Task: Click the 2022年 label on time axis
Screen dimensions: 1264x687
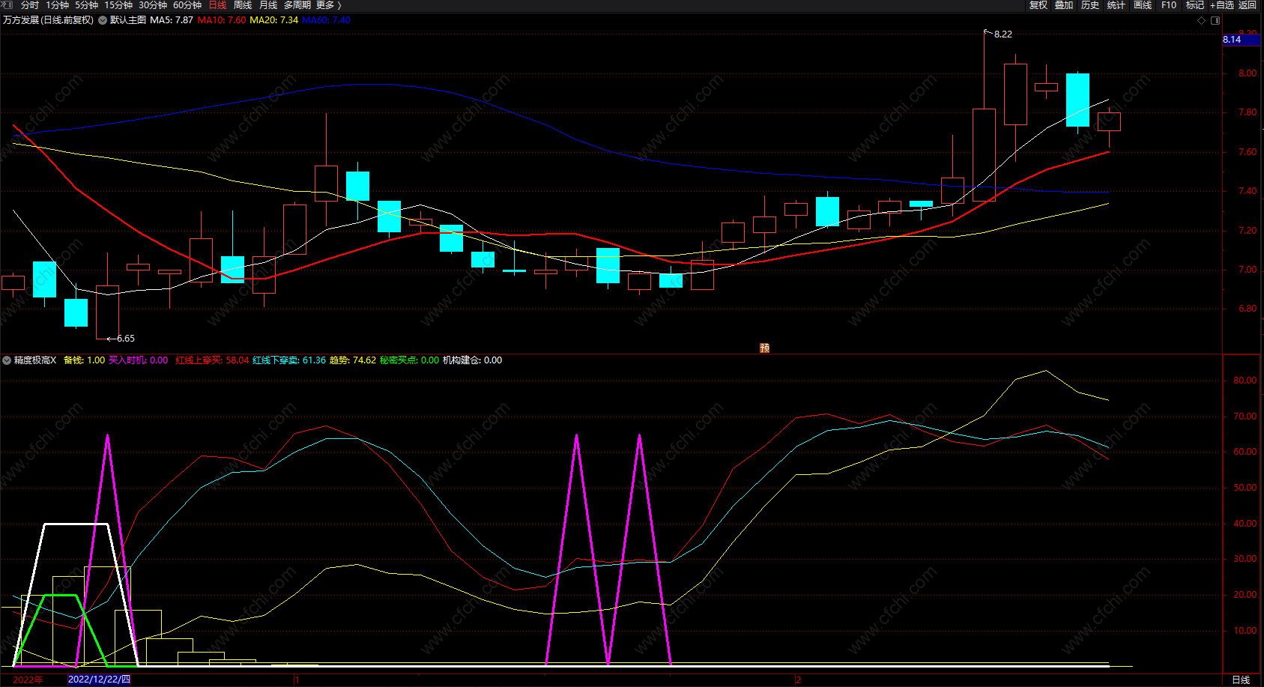Action: 28,680
